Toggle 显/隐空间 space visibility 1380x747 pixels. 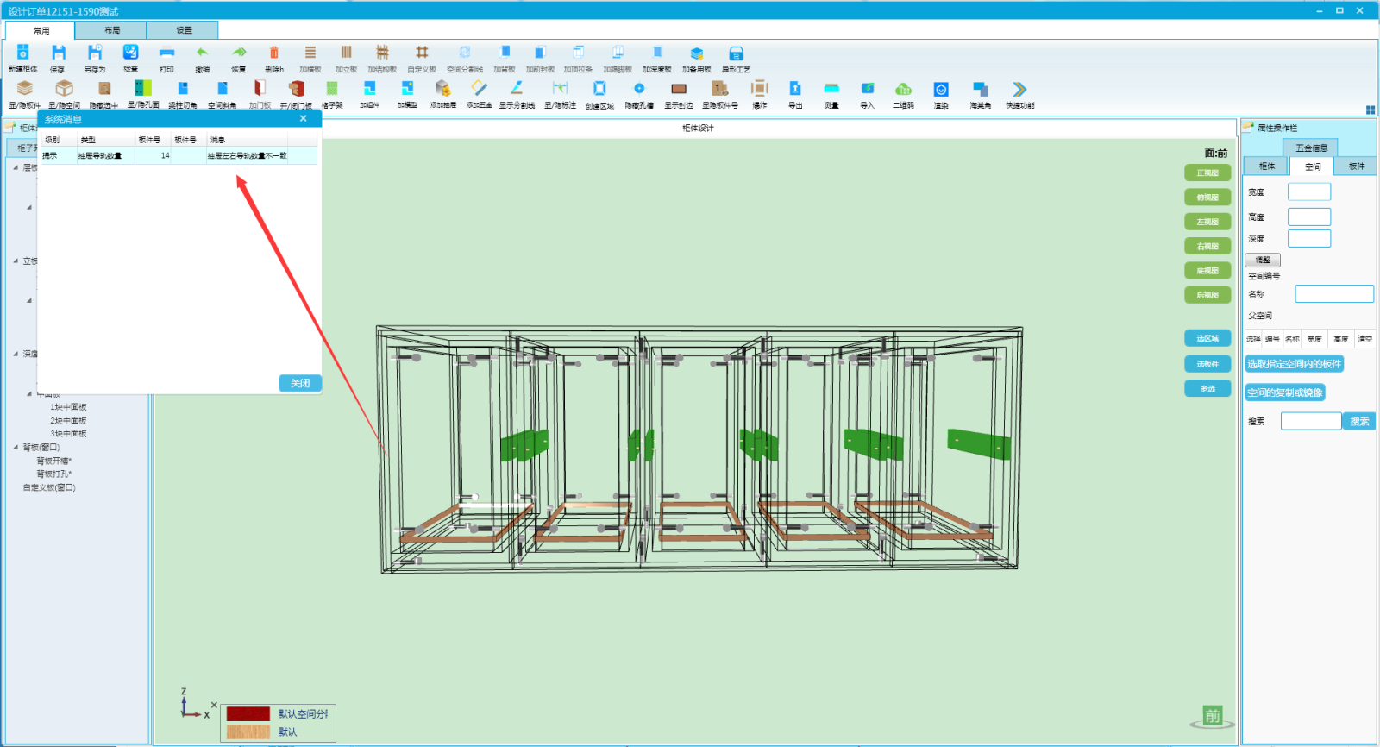click(64, 89)
